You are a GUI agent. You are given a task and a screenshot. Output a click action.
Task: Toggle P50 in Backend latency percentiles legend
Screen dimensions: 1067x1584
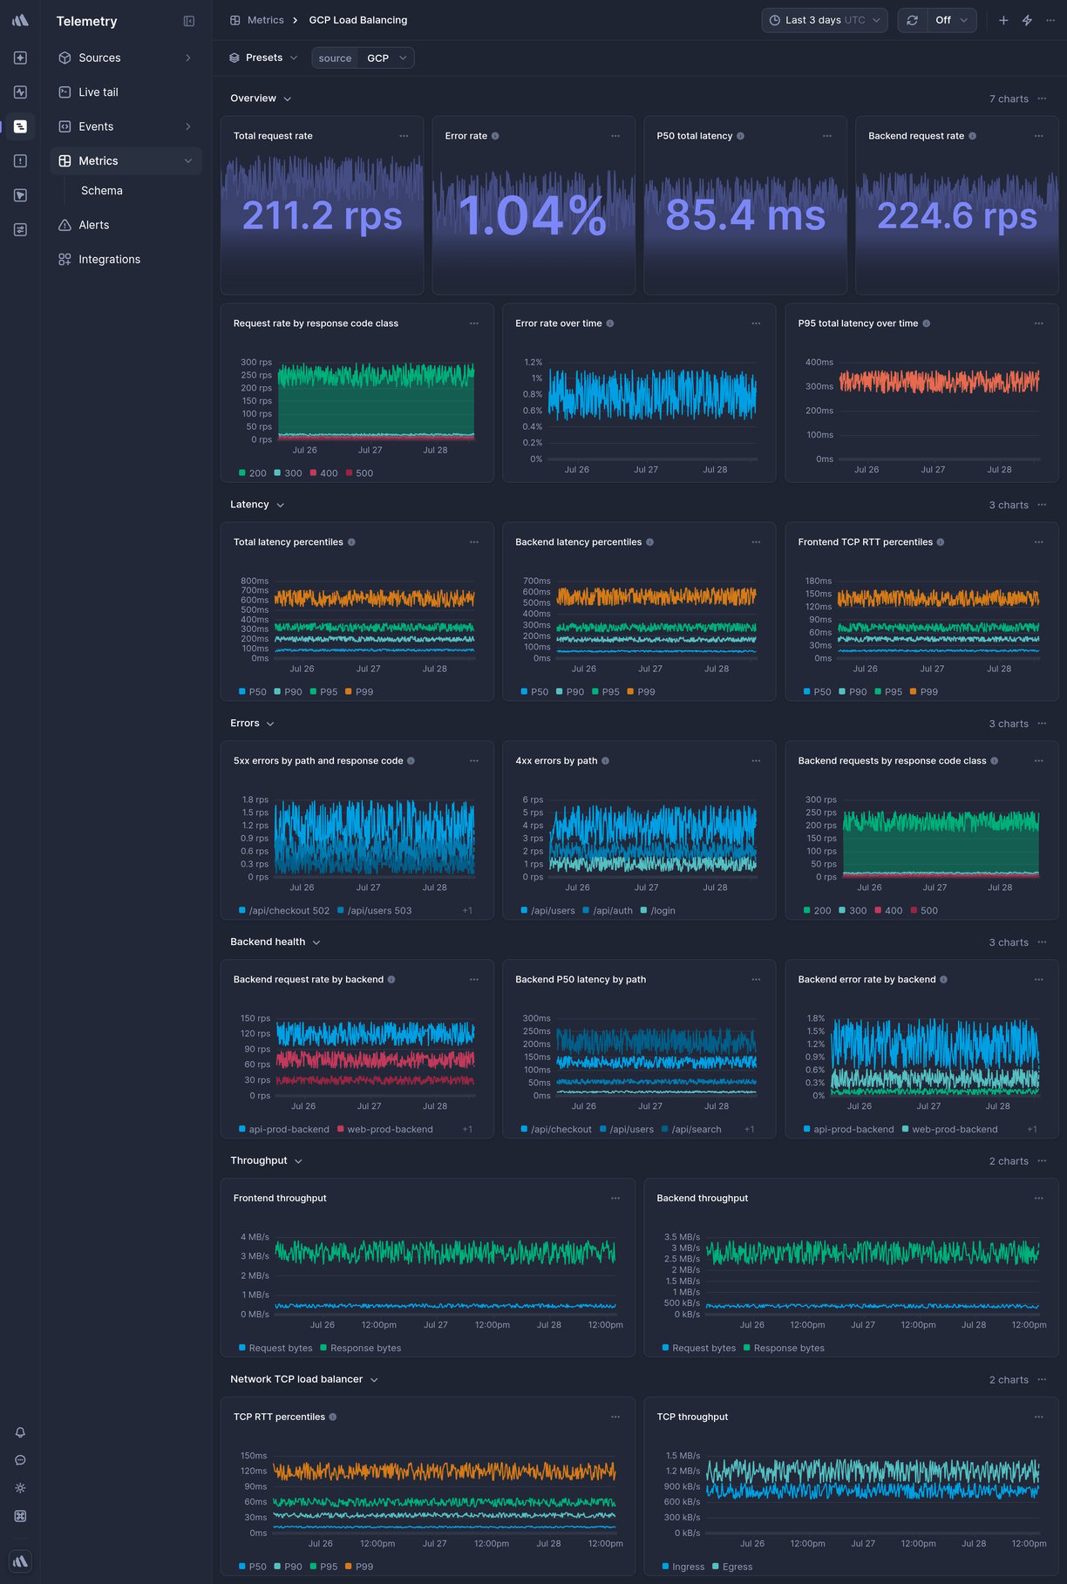[x=534, y=692]
